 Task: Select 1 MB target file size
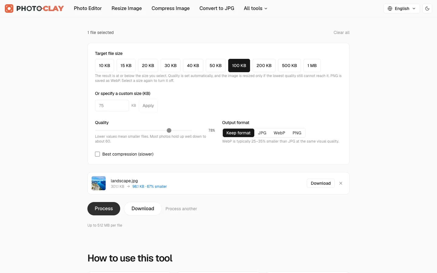[312, 66]
